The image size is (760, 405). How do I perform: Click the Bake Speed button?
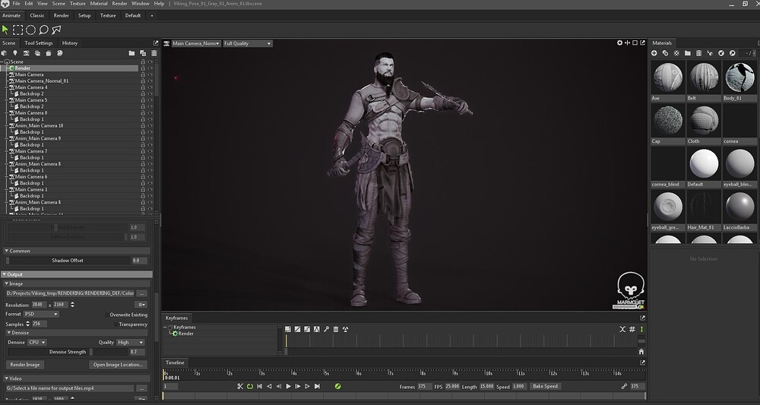545,387
